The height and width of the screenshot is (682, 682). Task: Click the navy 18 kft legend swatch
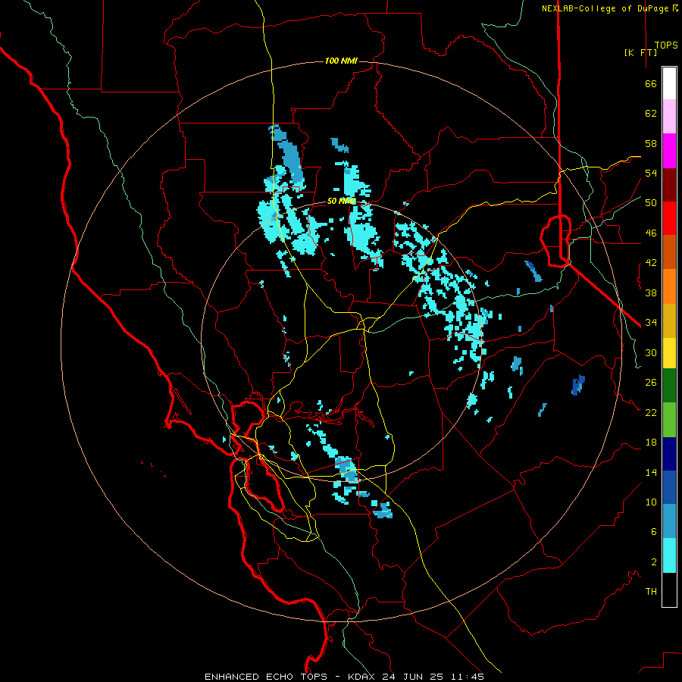pyautogui.click(x=669, y=454)
